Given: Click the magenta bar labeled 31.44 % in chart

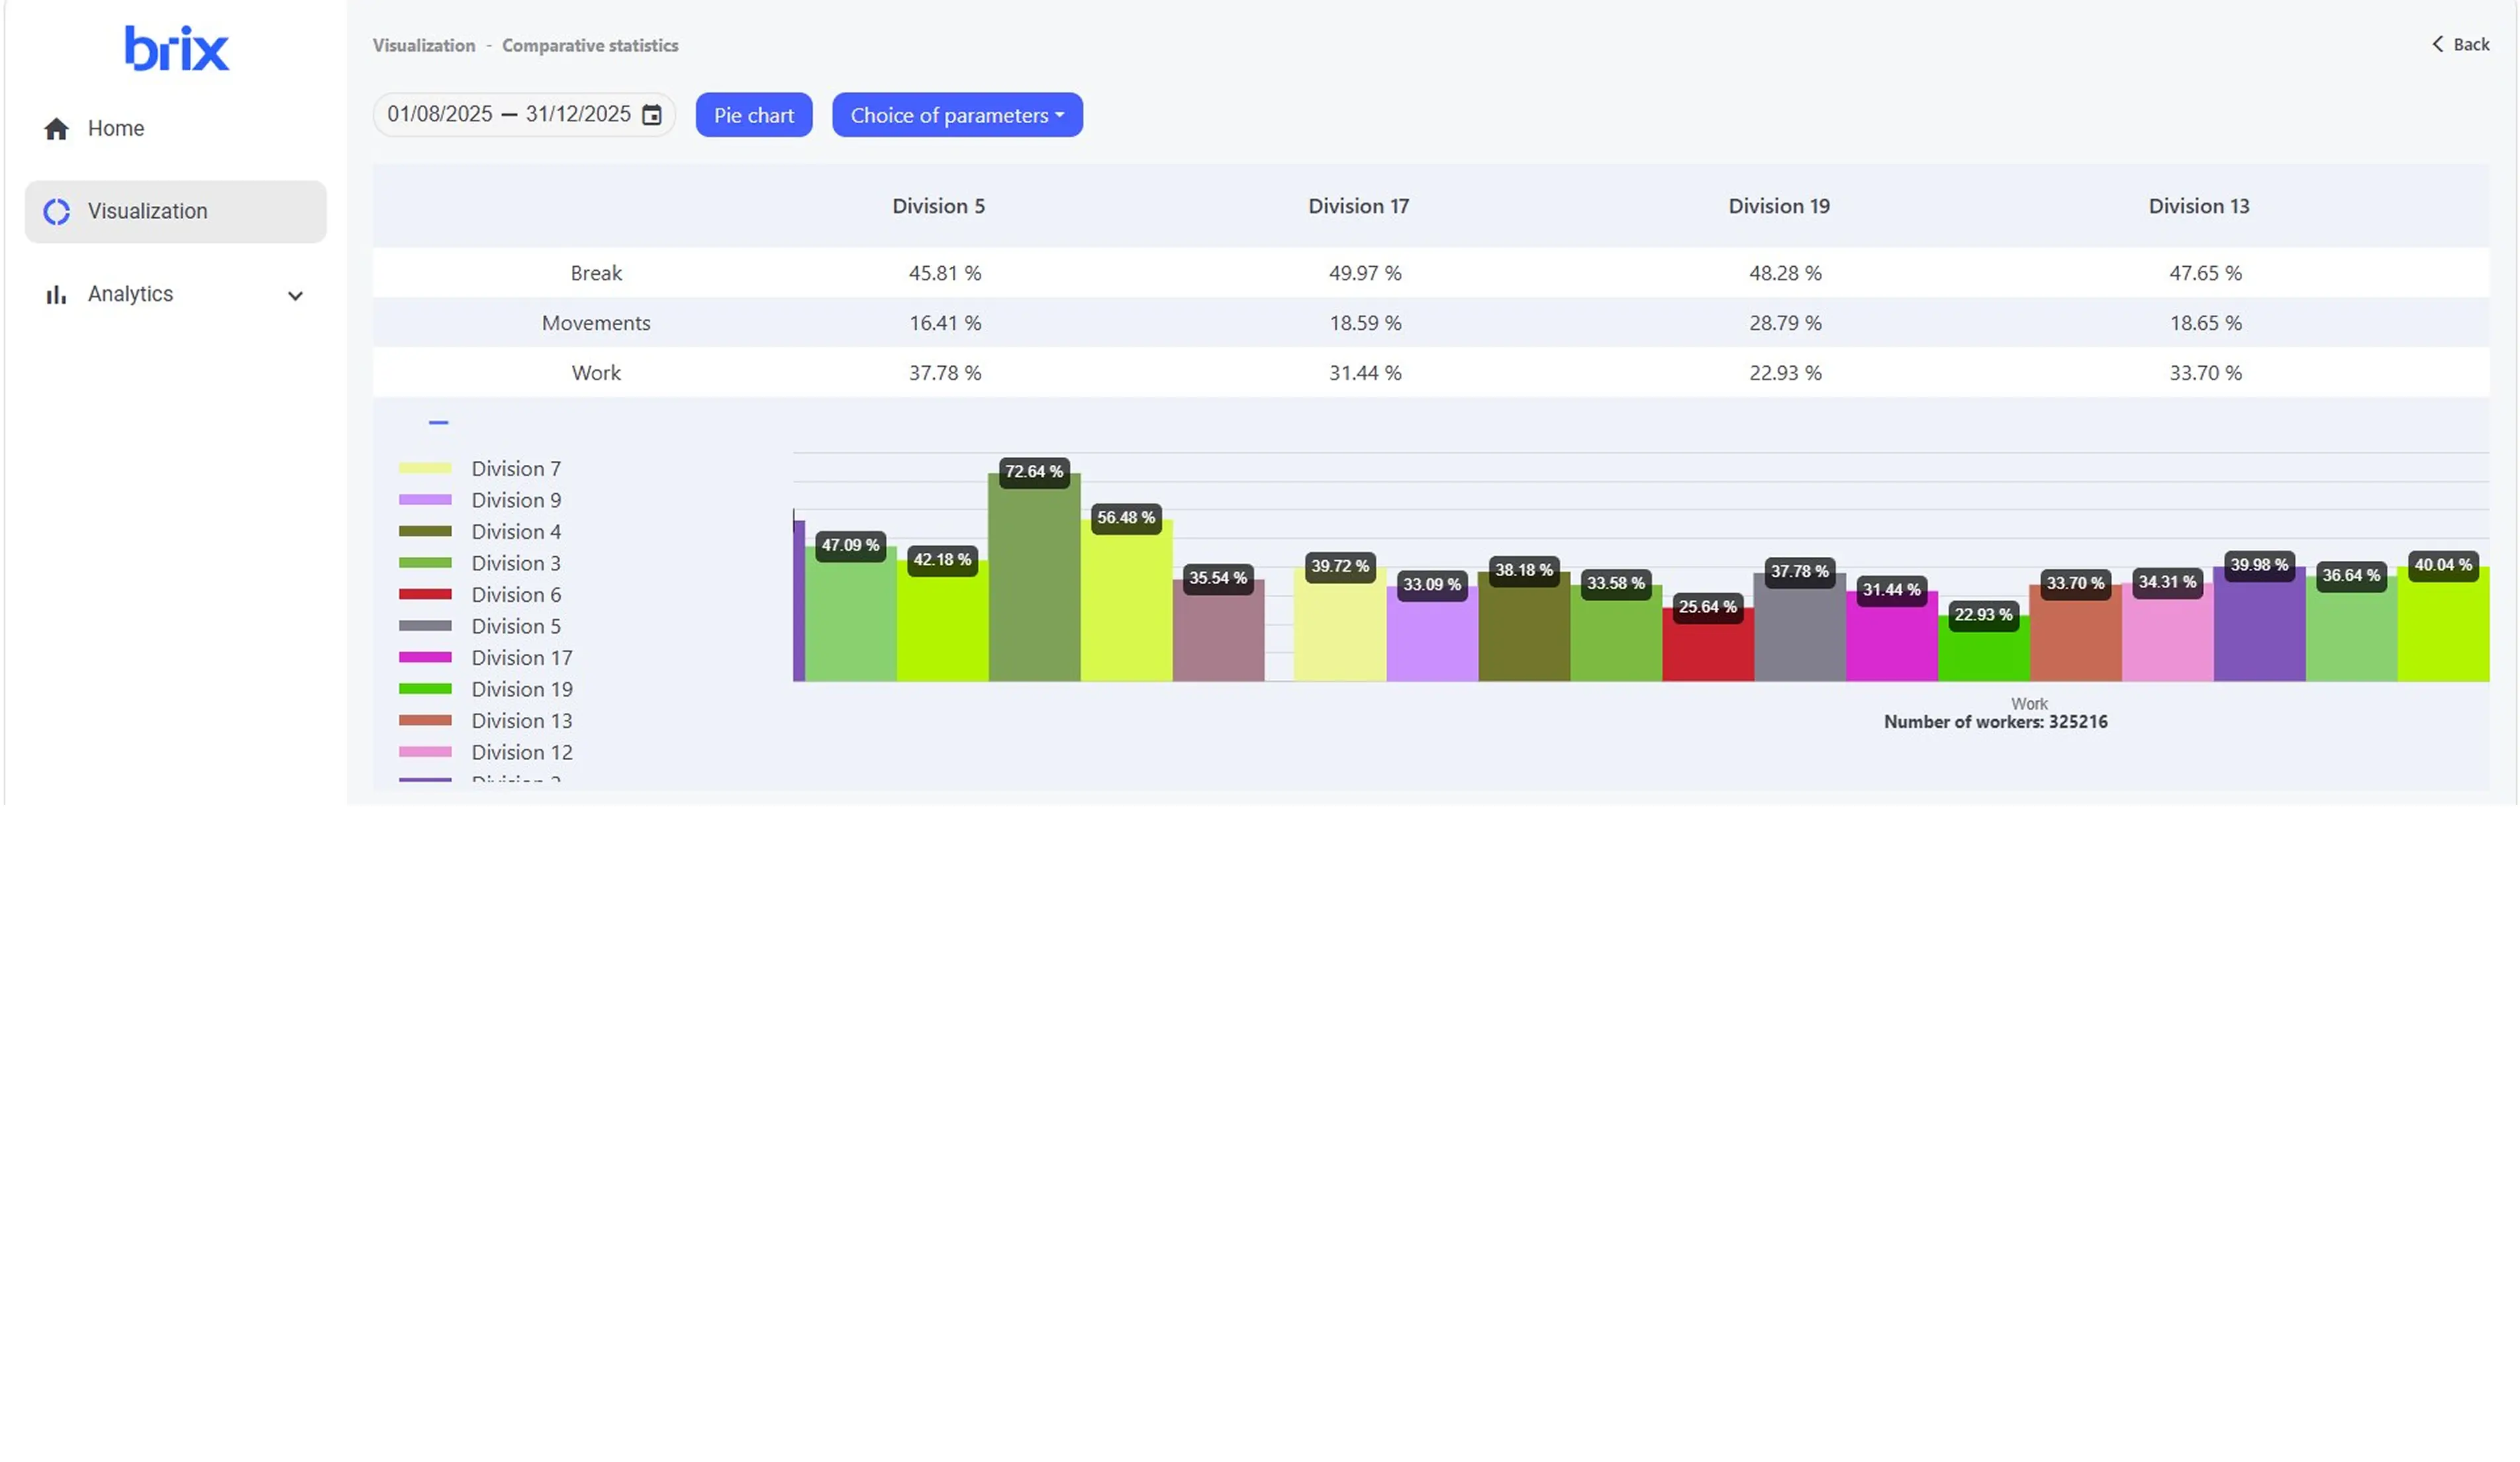Looking at the screenshot, I should (x=1892, y=637).
